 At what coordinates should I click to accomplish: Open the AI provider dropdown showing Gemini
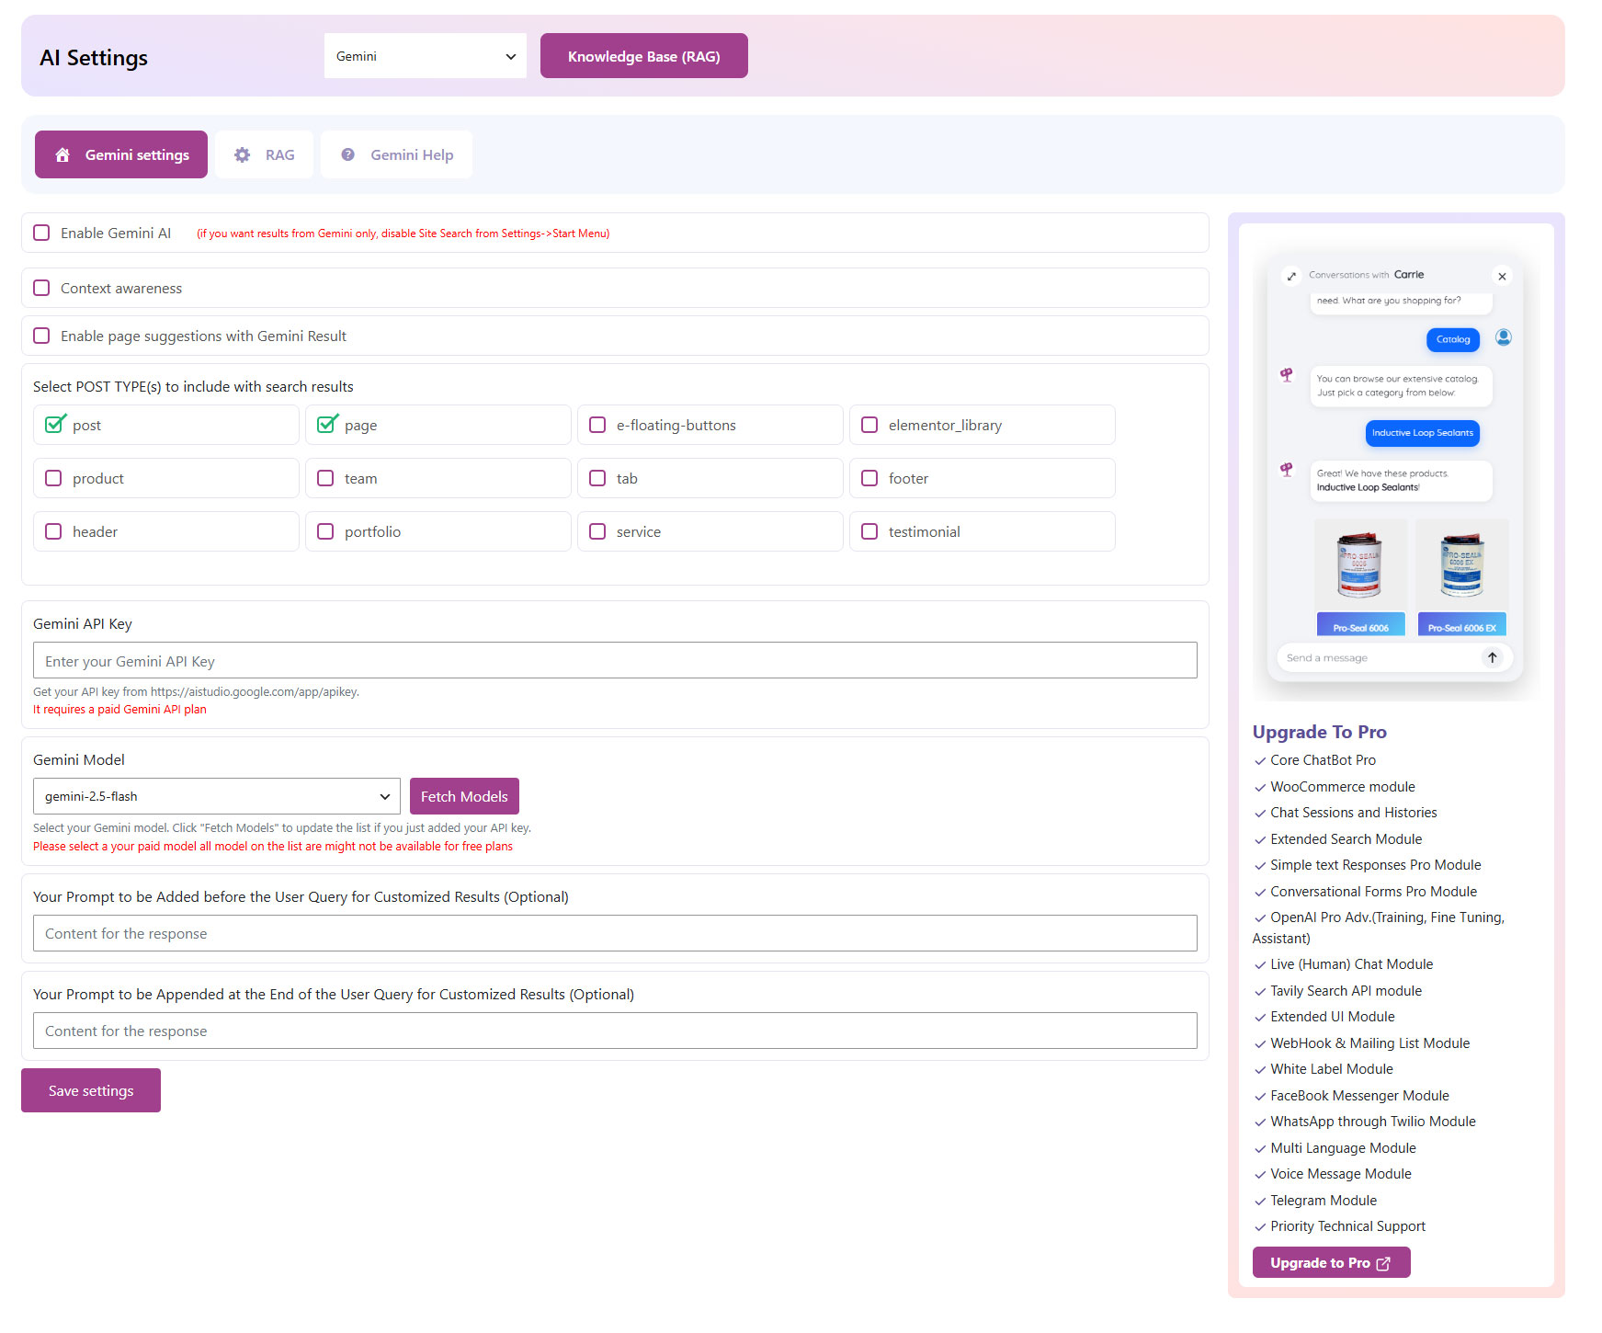(426, 56)
